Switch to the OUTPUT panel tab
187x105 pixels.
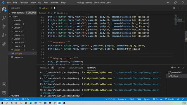(x=61, y=68)
